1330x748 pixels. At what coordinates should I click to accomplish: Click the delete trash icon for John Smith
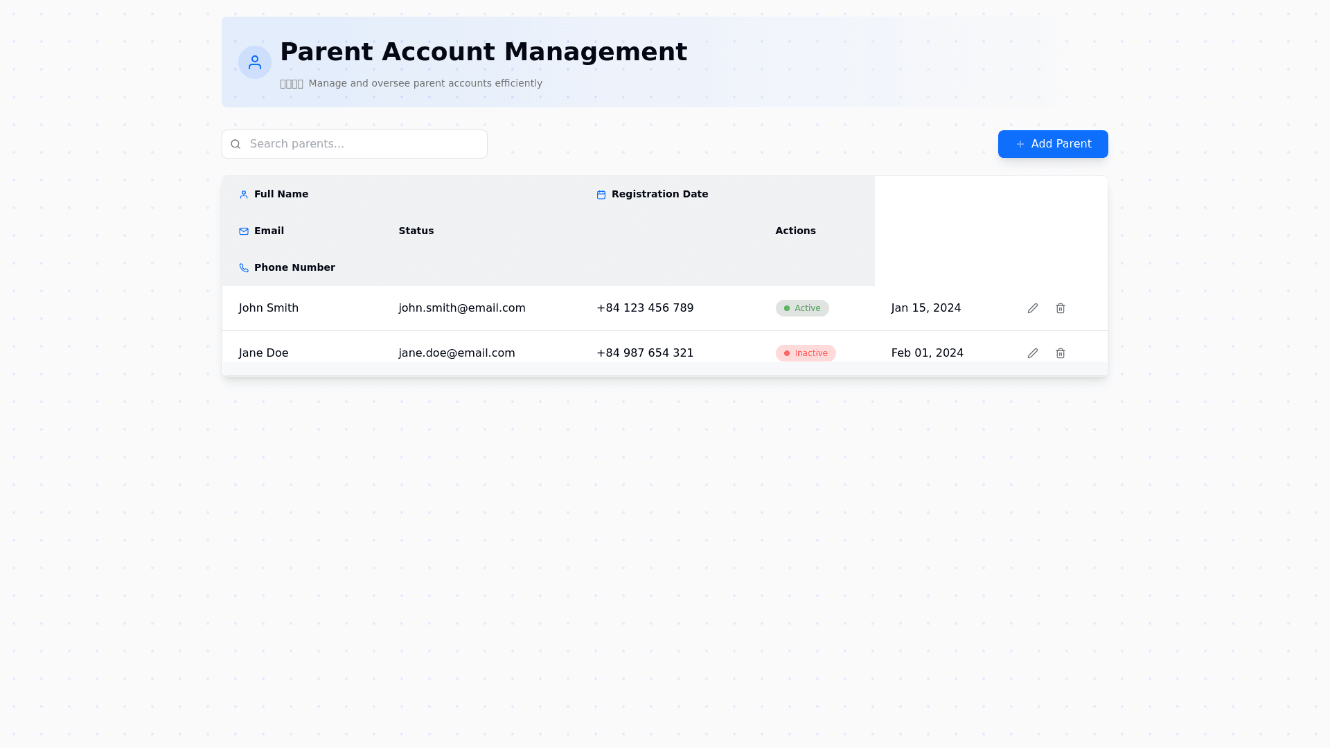pos(1060,308)
